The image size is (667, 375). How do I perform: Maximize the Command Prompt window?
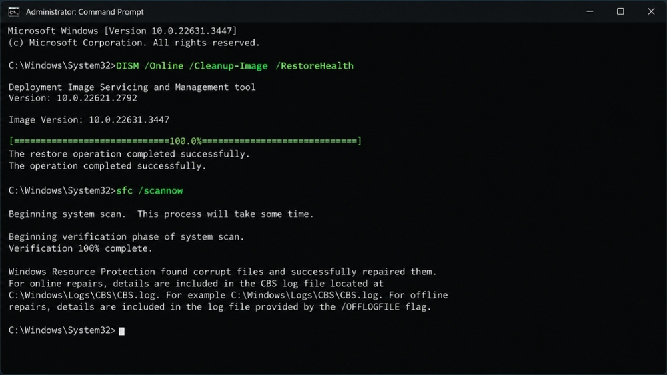click(620, 11)
